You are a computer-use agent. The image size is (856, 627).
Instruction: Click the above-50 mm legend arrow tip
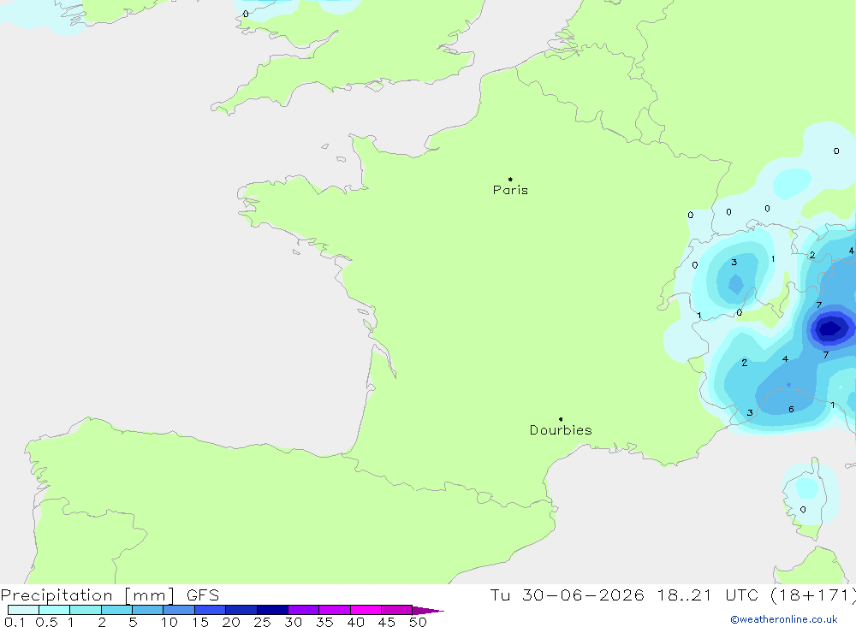coord(428,611)
